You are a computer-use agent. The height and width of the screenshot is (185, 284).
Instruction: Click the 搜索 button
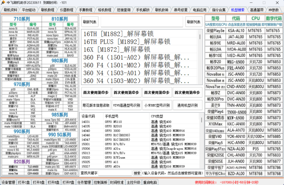tap(137, 173)
